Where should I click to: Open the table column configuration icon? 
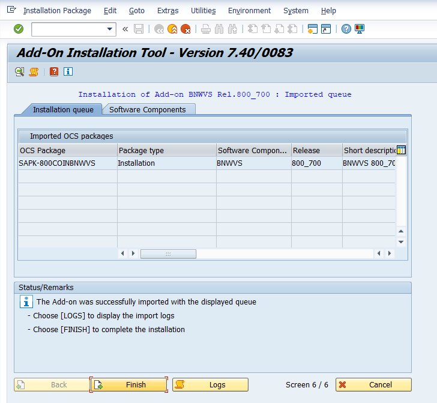tap(402, 150)
